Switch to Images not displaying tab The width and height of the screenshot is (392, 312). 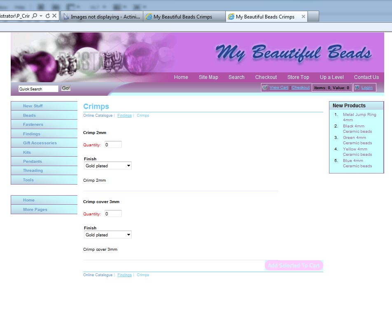point(102,17)
